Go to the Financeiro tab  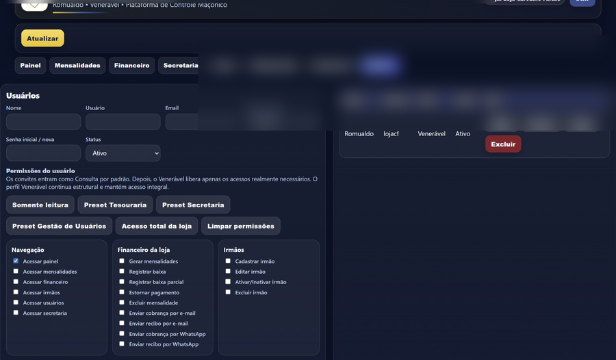coord(131,65)
